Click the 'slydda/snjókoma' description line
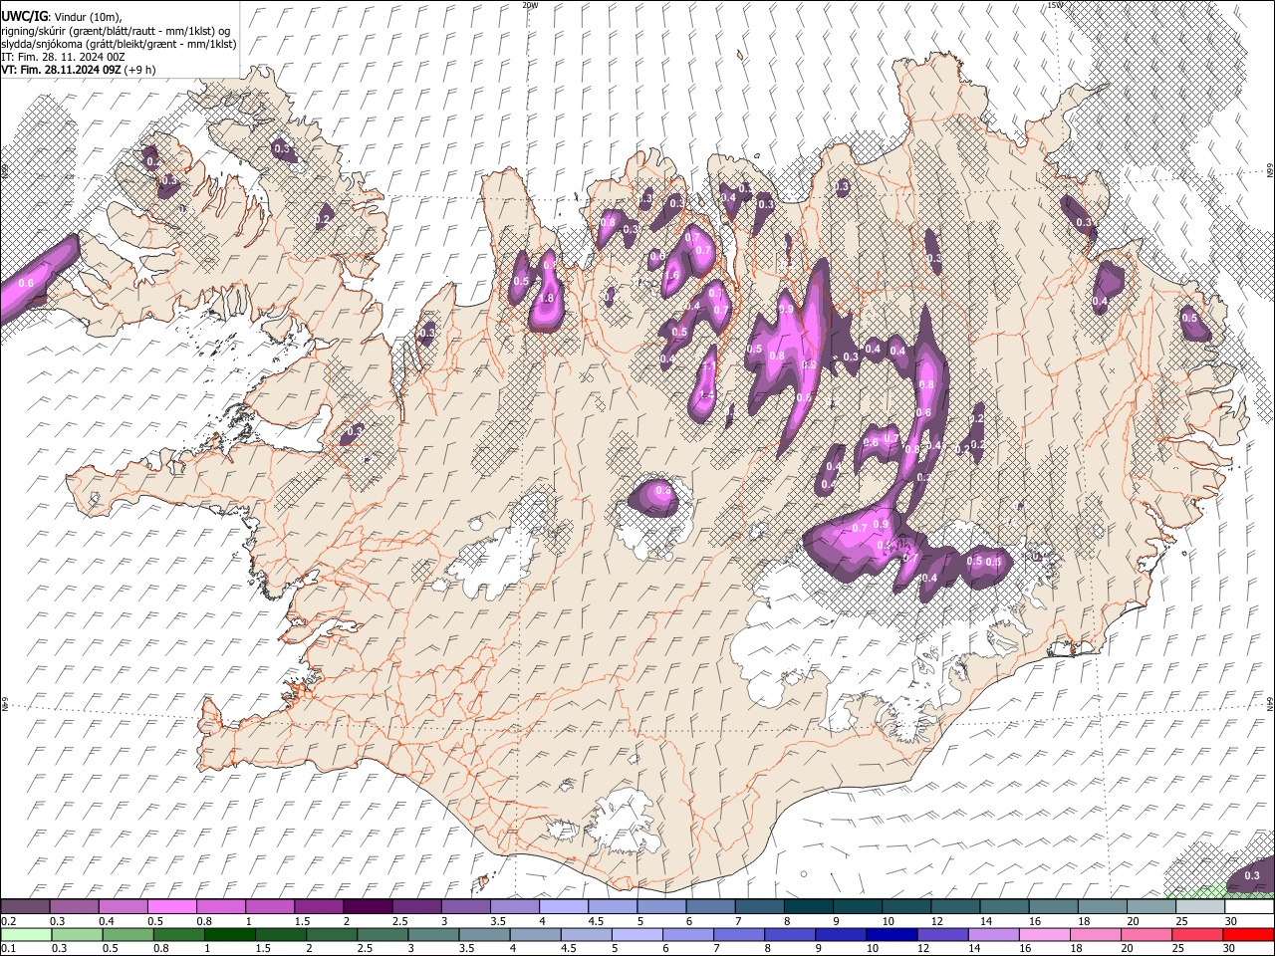This screenshot has width=1275, height=956. 119,44
